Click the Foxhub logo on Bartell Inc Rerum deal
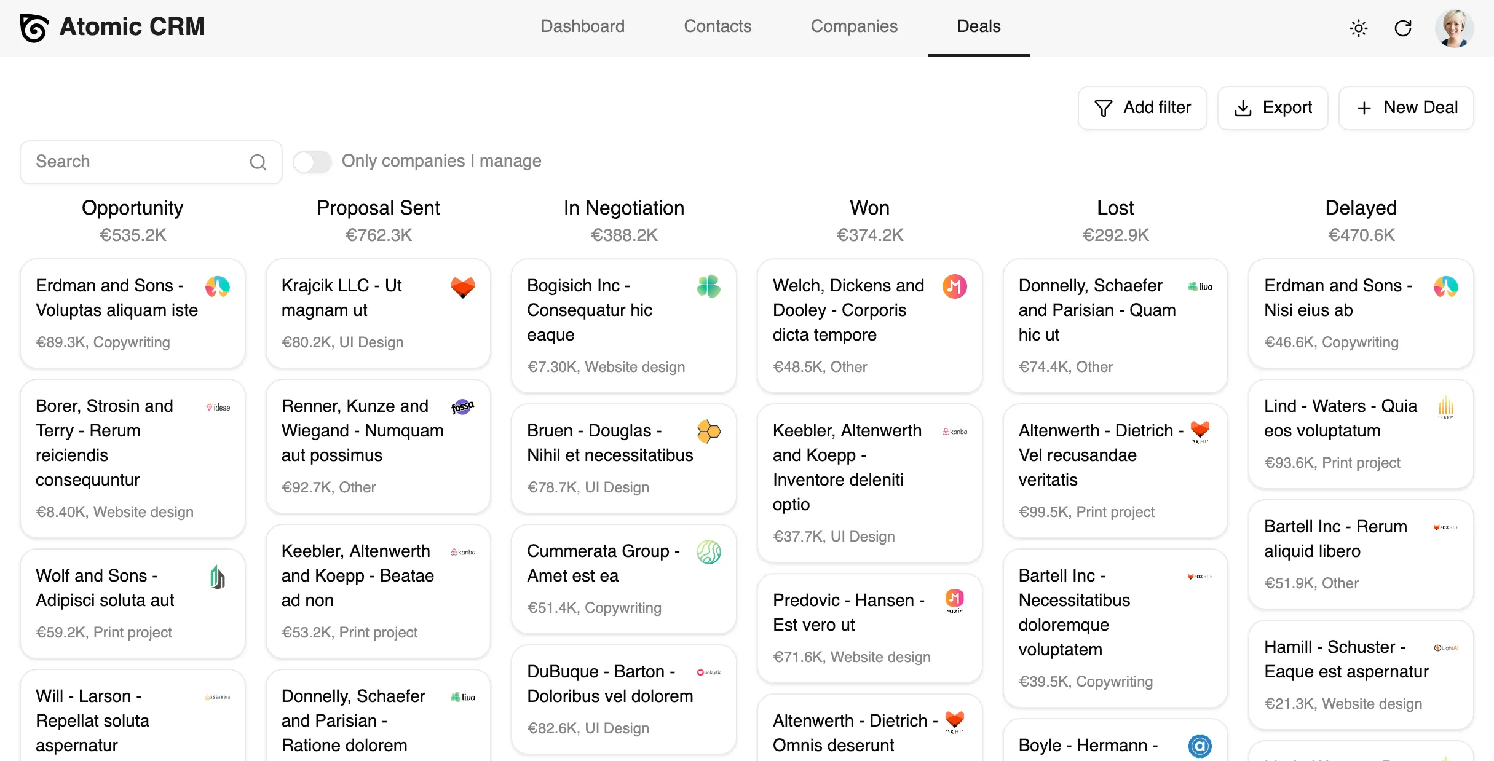 point(1446,527)
